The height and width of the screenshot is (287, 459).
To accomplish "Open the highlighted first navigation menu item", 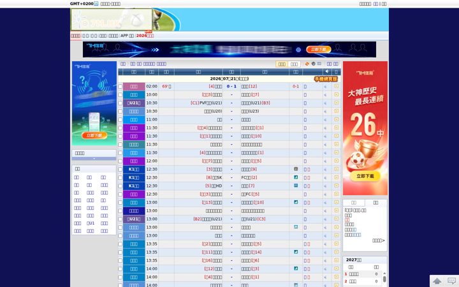I will [x=75, y=36].
